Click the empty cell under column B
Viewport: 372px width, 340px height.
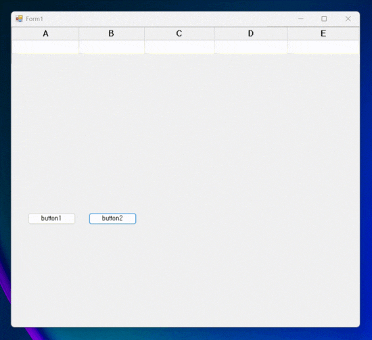(x=112, y=47)
